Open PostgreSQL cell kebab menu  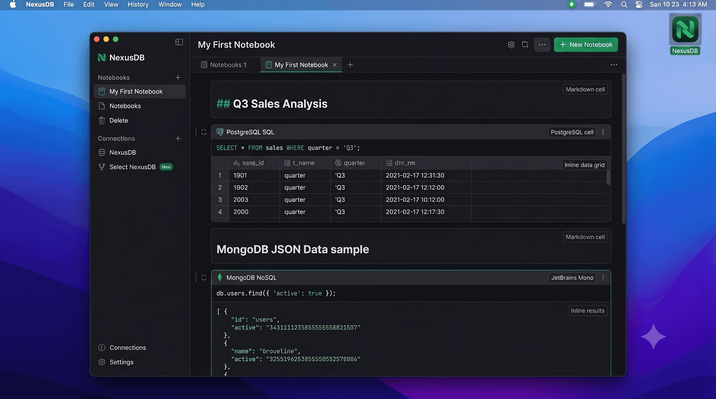coord(603,132)
